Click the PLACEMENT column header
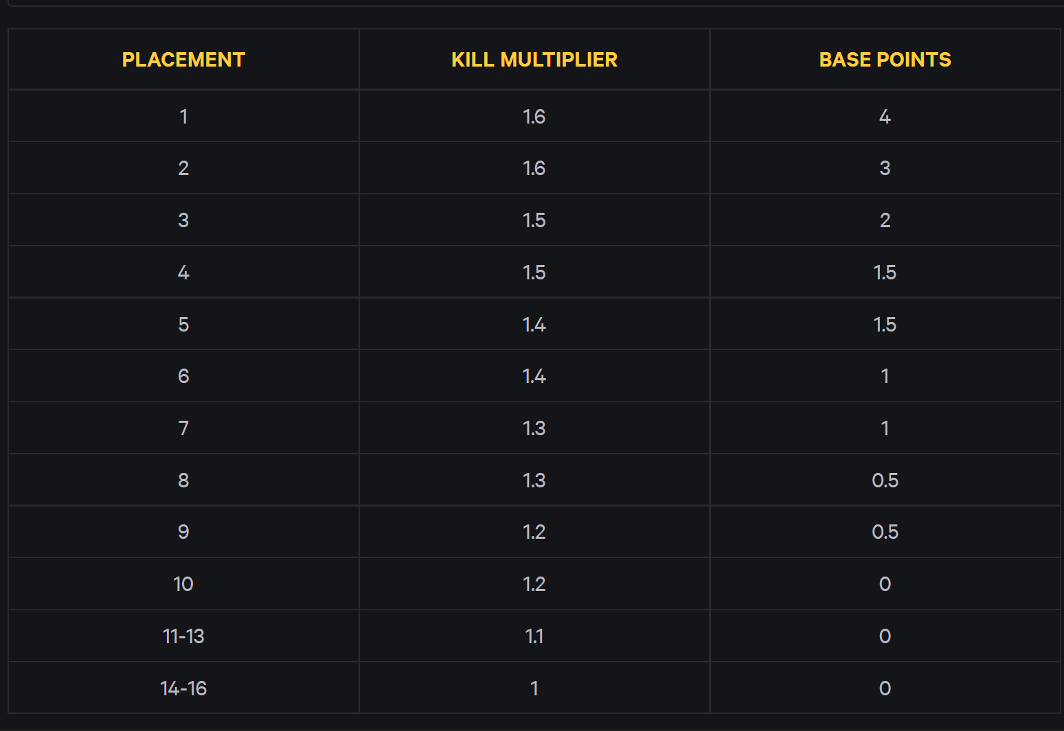 point(183,60)
